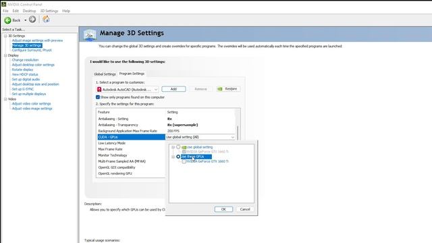Image resolution: width=432 pixels, height=243 pixels.
Task: Check GeForce GTX 1660 Ti under Use these GPUs
Action: coord(184,161)
